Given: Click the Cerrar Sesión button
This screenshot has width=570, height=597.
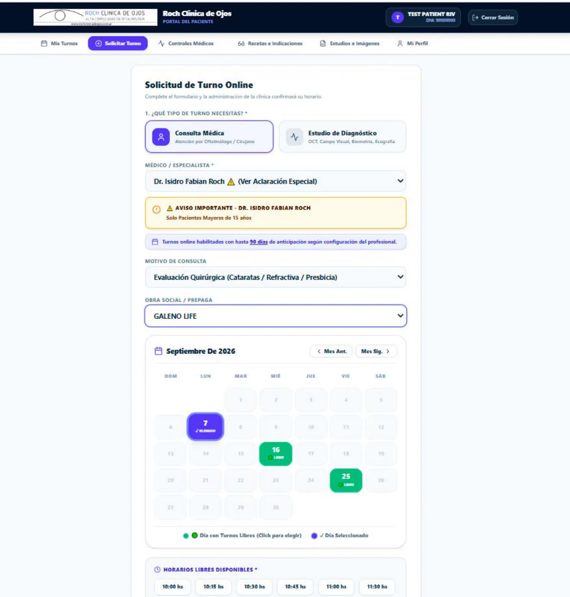Looking at the screenshot, I should point(493,18).
